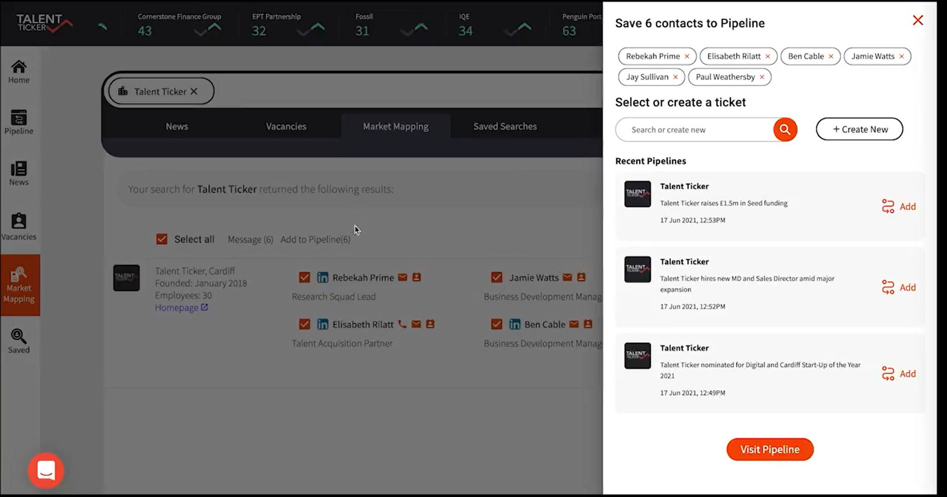Open the Vacancies tab
This screenshot has height=497, width=947.
[x=286, y=126]
